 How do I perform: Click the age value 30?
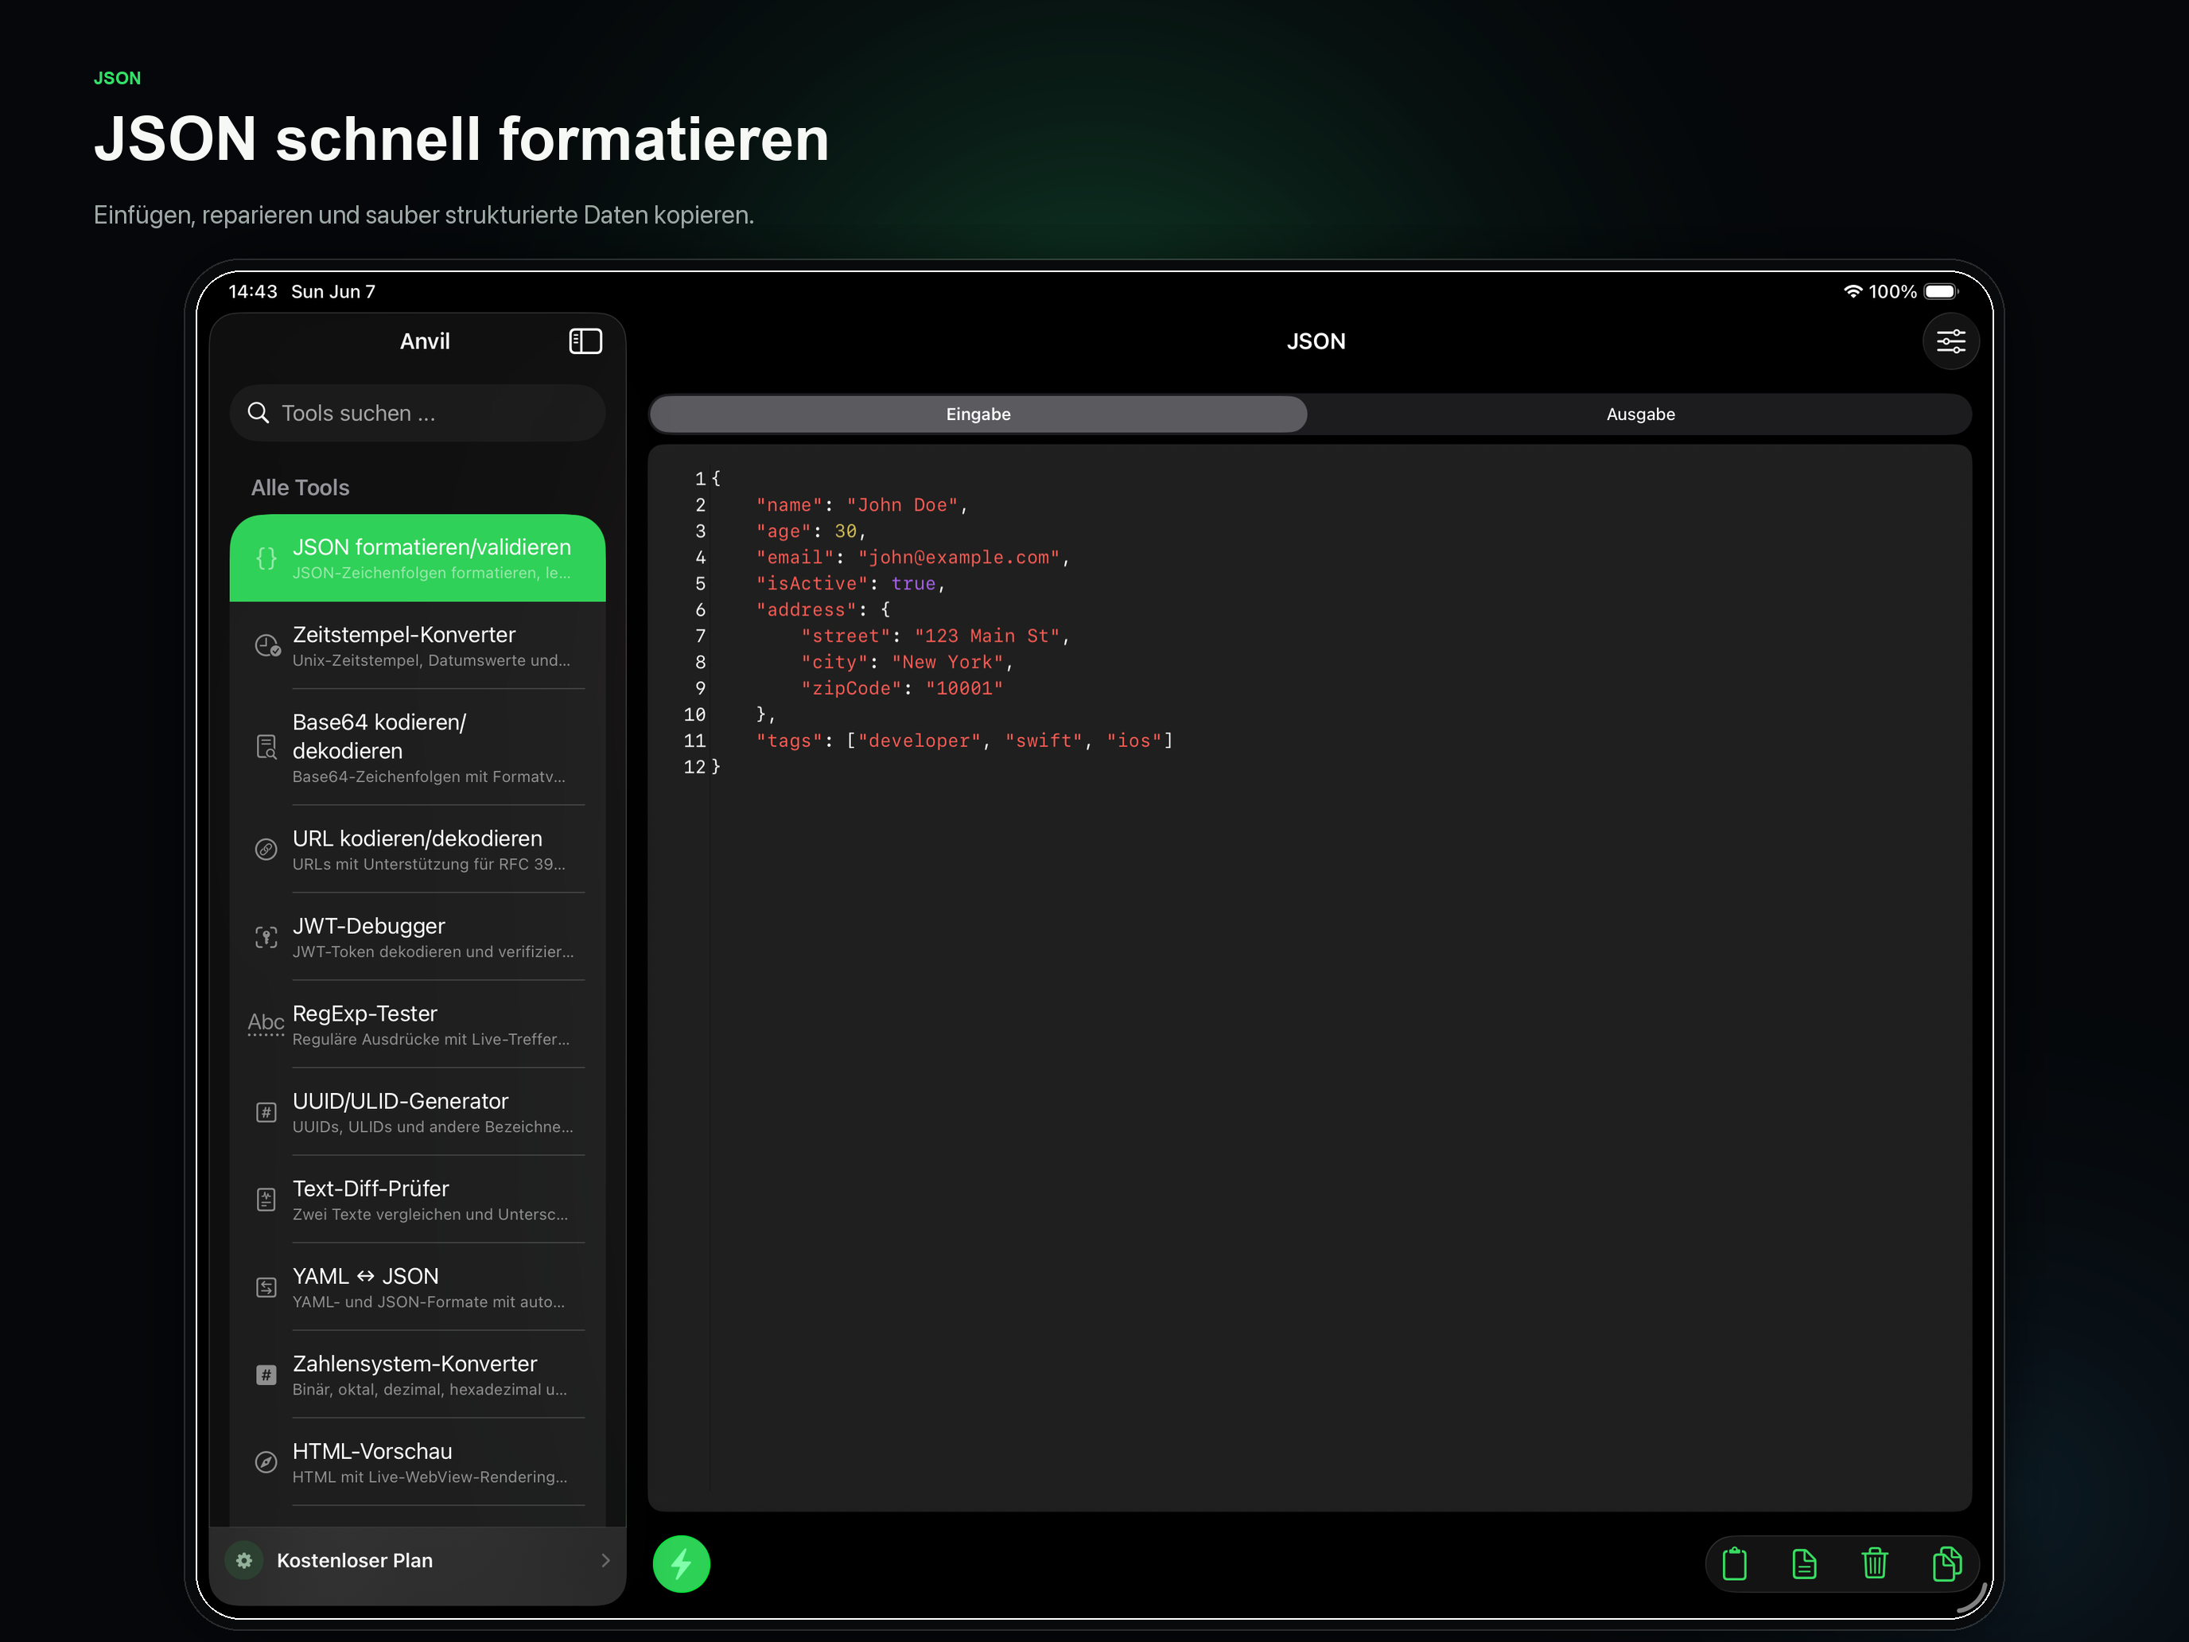coord(845,531)
